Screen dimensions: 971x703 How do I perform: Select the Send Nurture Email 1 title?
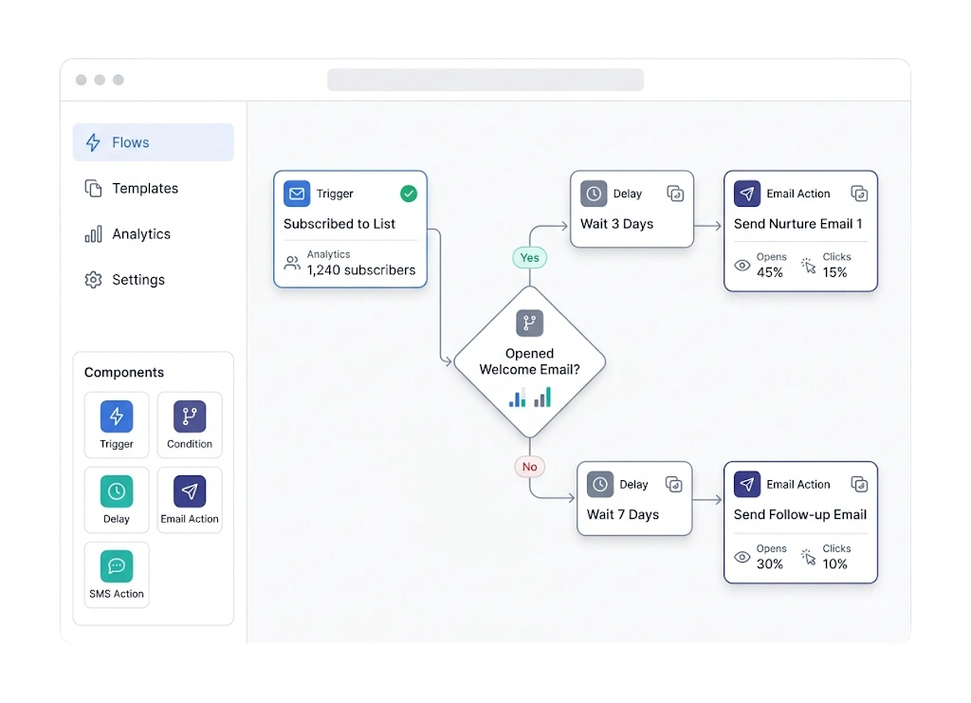click(x=798, y=224)
